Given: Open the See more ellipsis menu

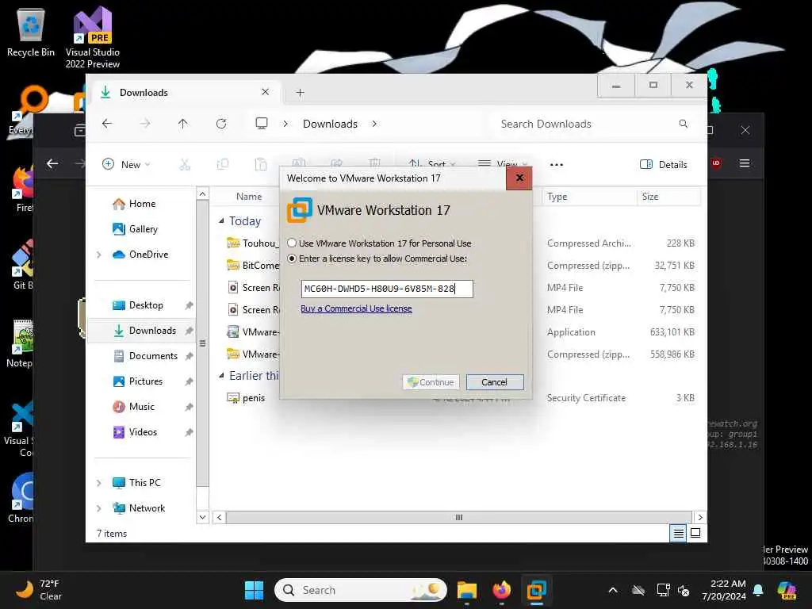Looking at the screenshot, I should (557, 165).
